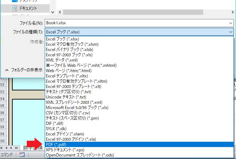Viewport: 236px width, 159px height.
Task: Select Excel バイナリ ブック (*.xlsb)
Action: pyautogui.click(x=139, y=50)
